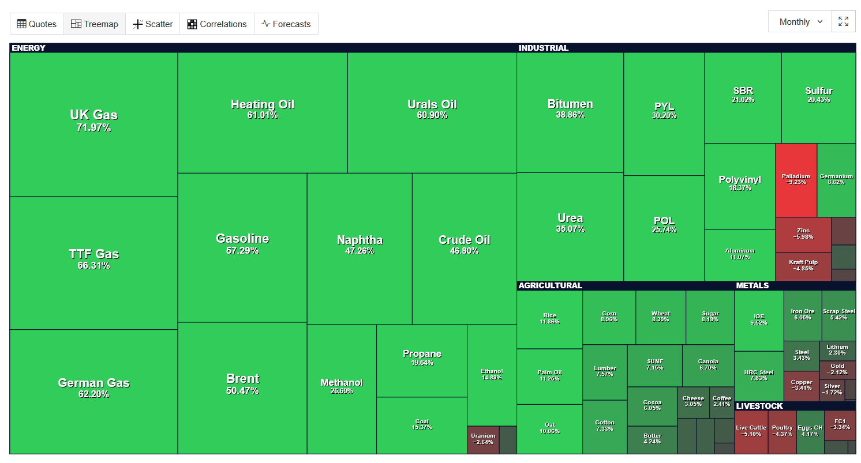Open the Poultry tile

pos(782,432)
